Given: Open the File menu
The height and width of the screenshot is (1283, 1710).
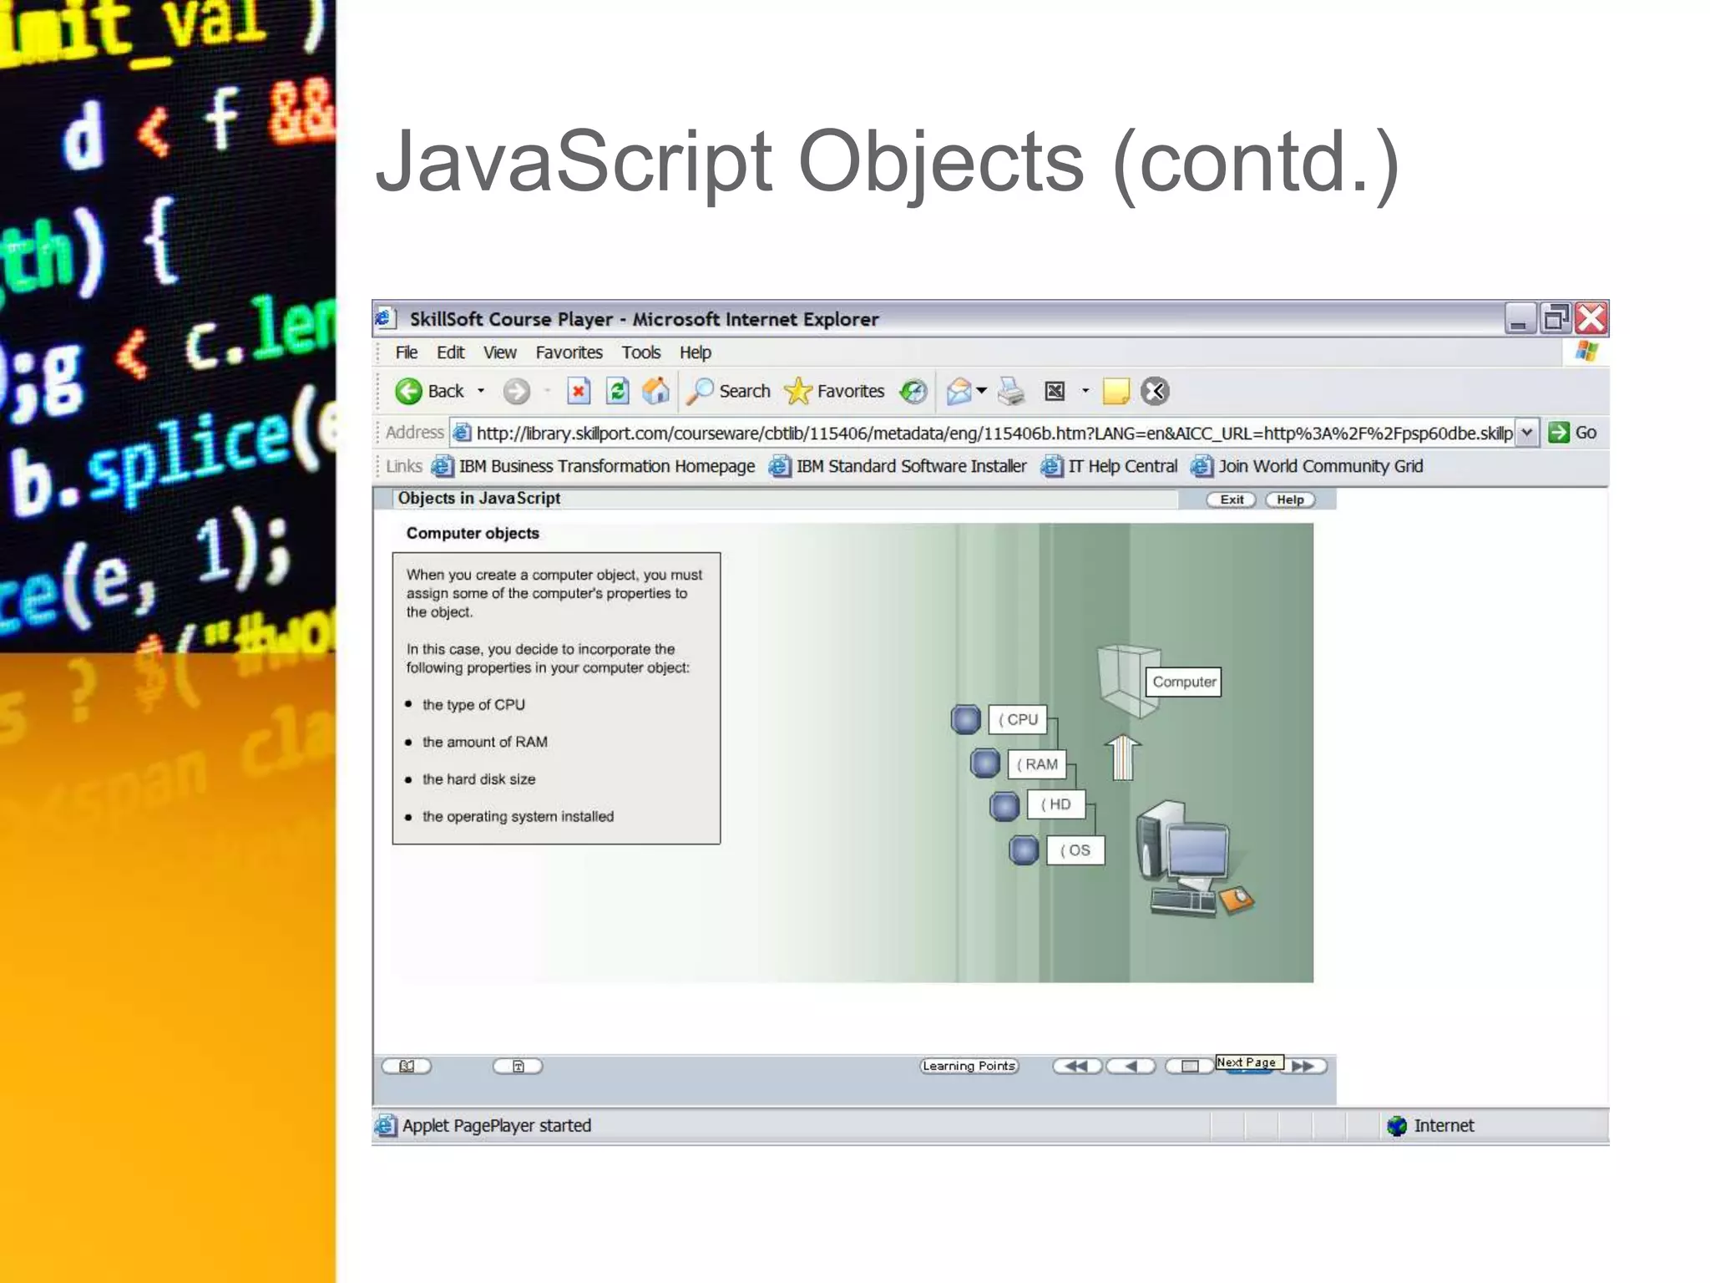Looking at the screenshot, I should coord(407,352).
